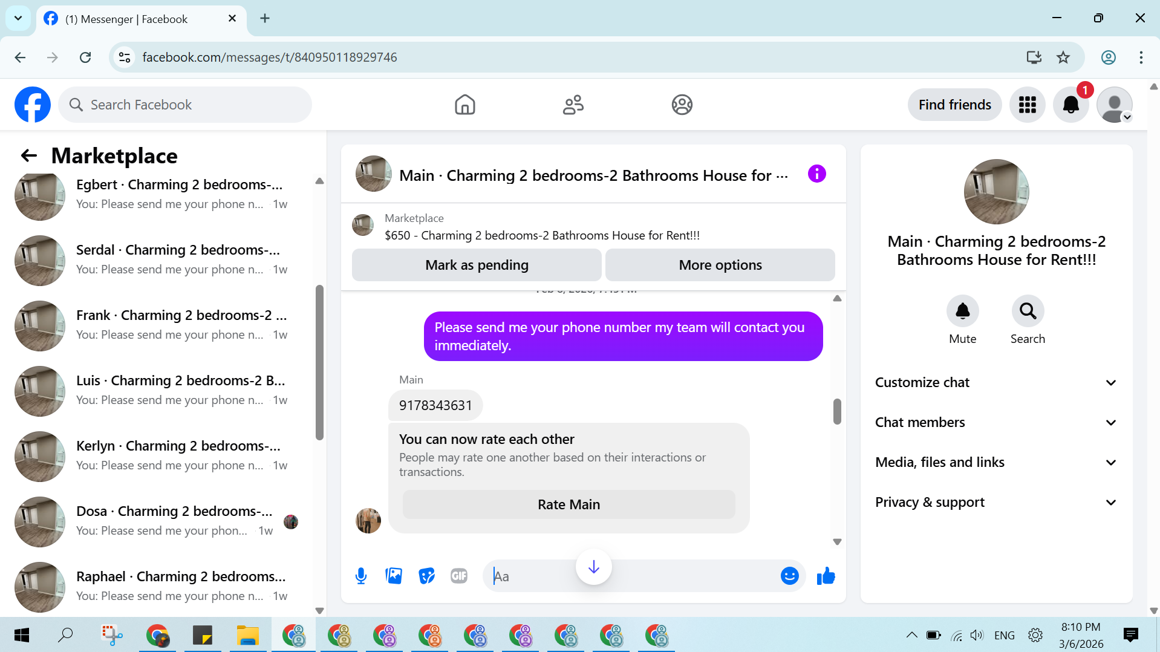
Task: Expand Media, files and links section
Action: pos(996,462)
